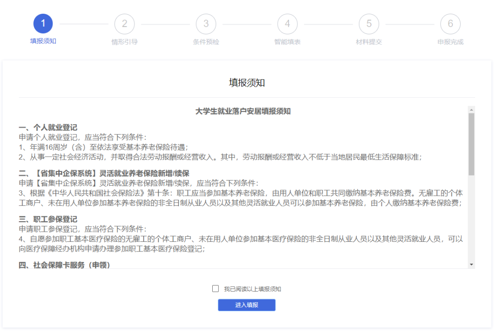Click the step 1 填报须知 circle icon
The width and height of the screenshot is (494, 331).
(x=43, y=23)
